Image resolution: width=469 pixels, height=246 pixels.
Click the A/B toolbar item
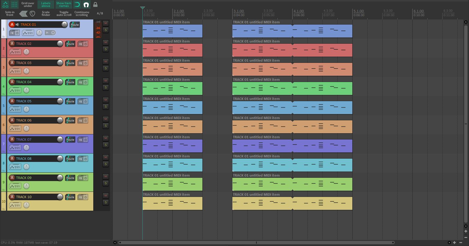(100, 13)
